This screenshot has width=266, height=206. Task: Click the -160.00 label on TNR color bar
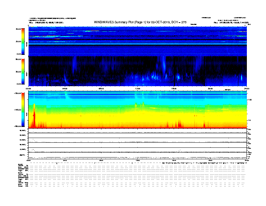(17, 126)
